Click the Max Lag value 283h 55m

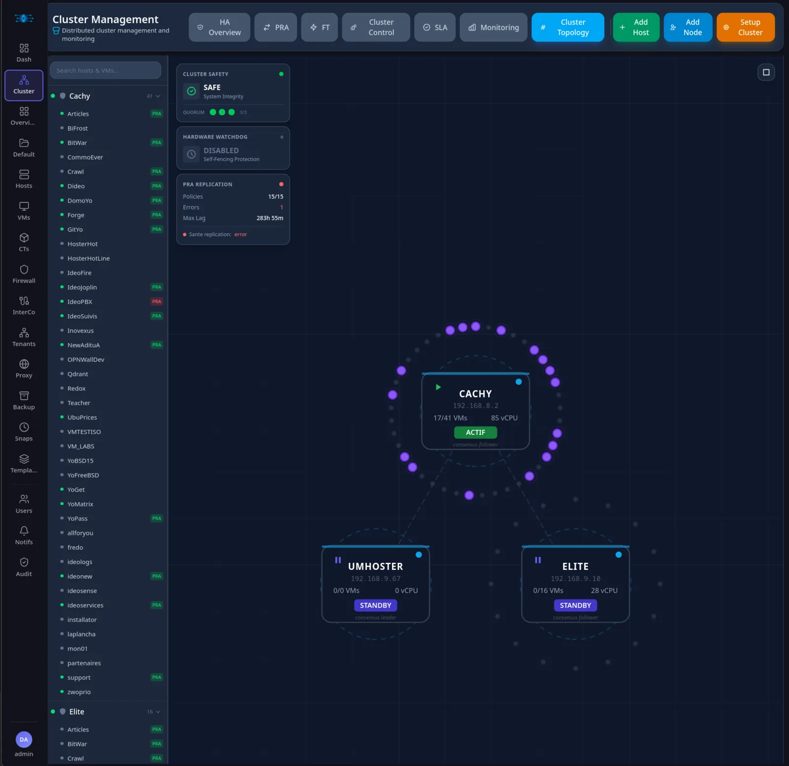270,218
